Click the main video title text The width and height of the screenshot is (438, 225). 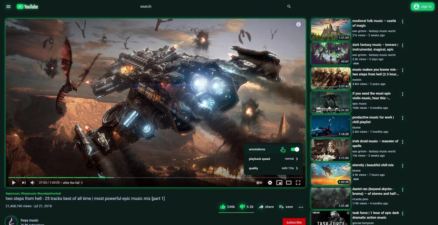pyautogui.click(x=85, y=198)
